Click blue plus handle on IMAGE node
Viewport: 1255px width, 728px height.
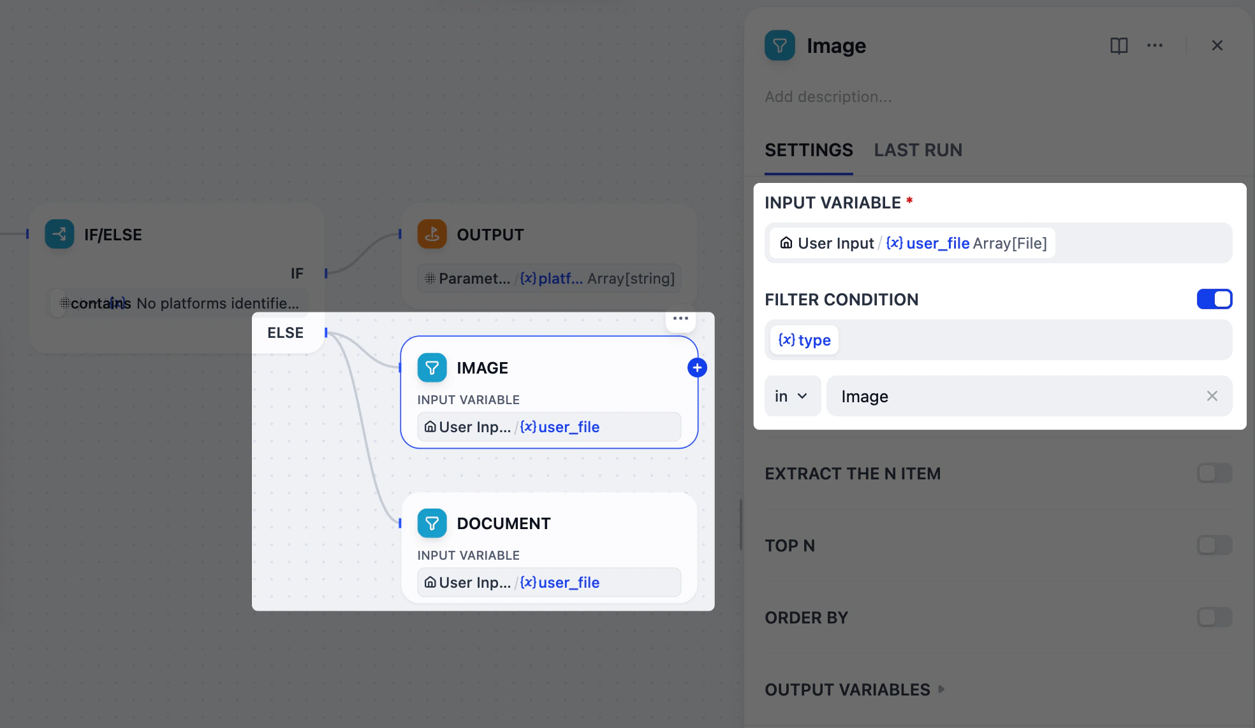pyautogui.click(x=697, y=368)
